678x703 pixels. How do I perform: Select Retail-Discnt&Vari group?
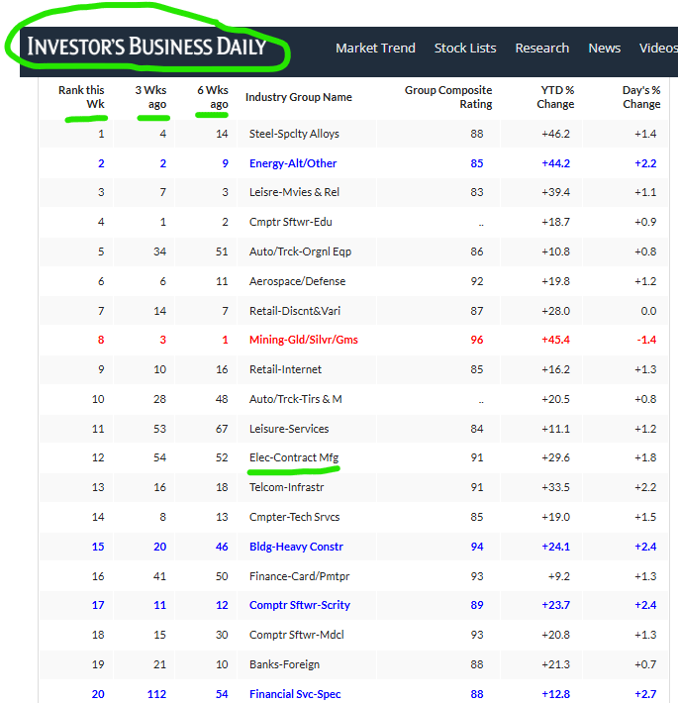pos(295,311)
